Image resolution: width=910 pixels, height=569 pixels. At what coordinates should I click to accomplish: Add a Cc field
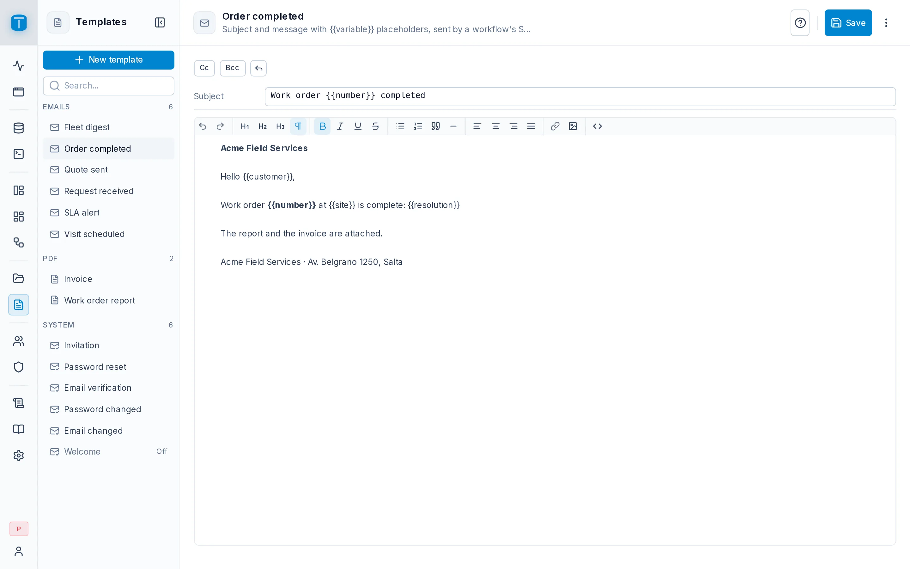coord(204,68)
